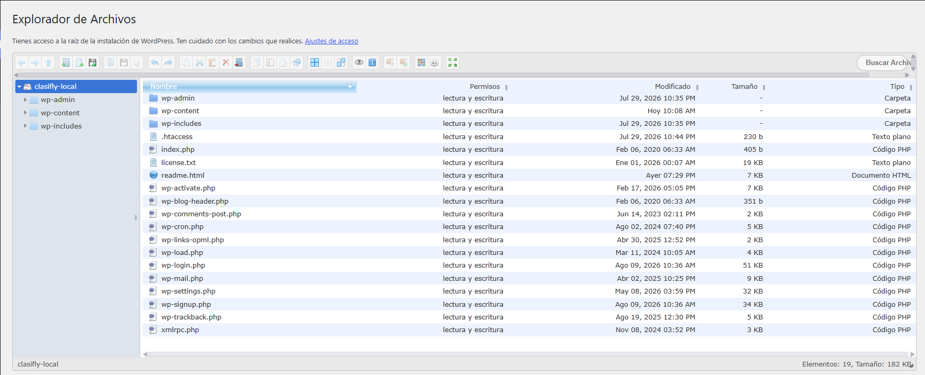925x375 pixels.
Task: Click the Buscar Archivos search field
Action: 883,62
